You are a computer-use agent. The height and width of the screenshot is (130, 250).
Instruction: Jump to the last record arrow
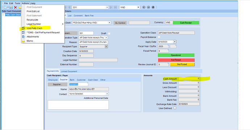click(x=116, y=7)
